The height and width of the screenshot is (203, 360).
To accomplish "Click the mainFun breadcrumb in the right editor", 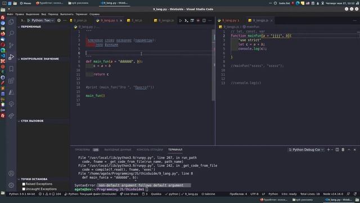I will (x=253, y=27).
